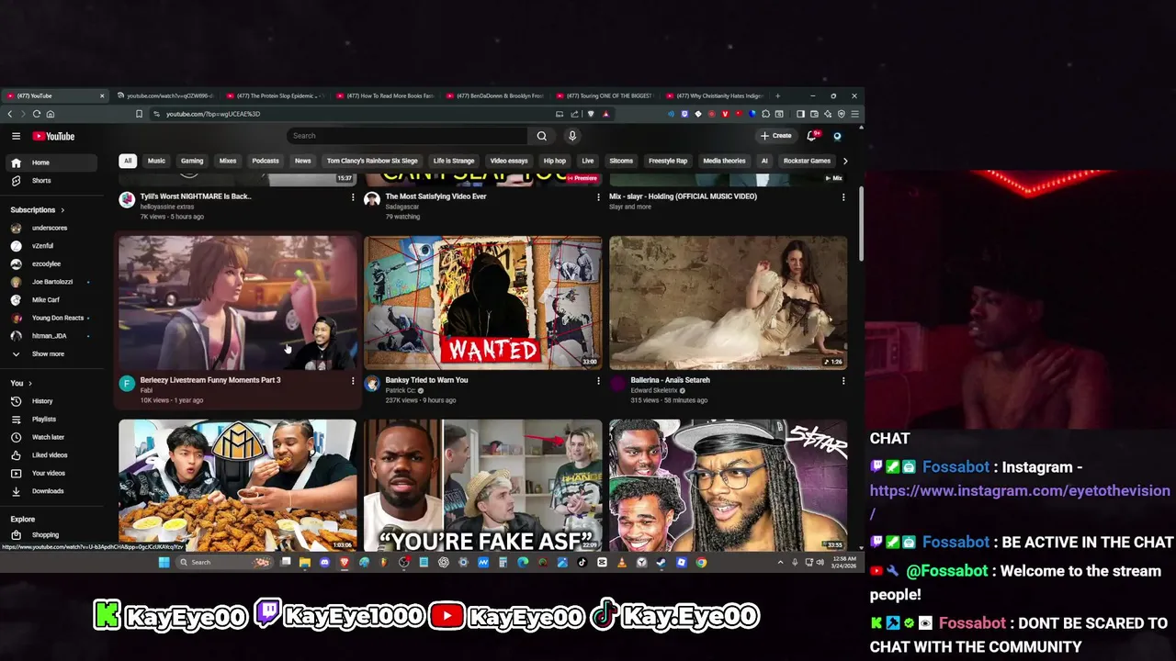Screen dimensions: 1176x661
Task: Expand Show more subscriptions
Action: coord(51,354)
